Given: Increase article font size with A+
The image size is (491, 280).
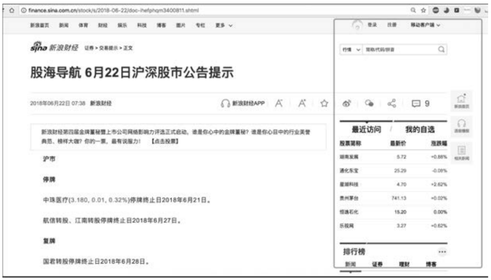Looking at the screenshot, I should pyautogui.click(x=302, y=103).
